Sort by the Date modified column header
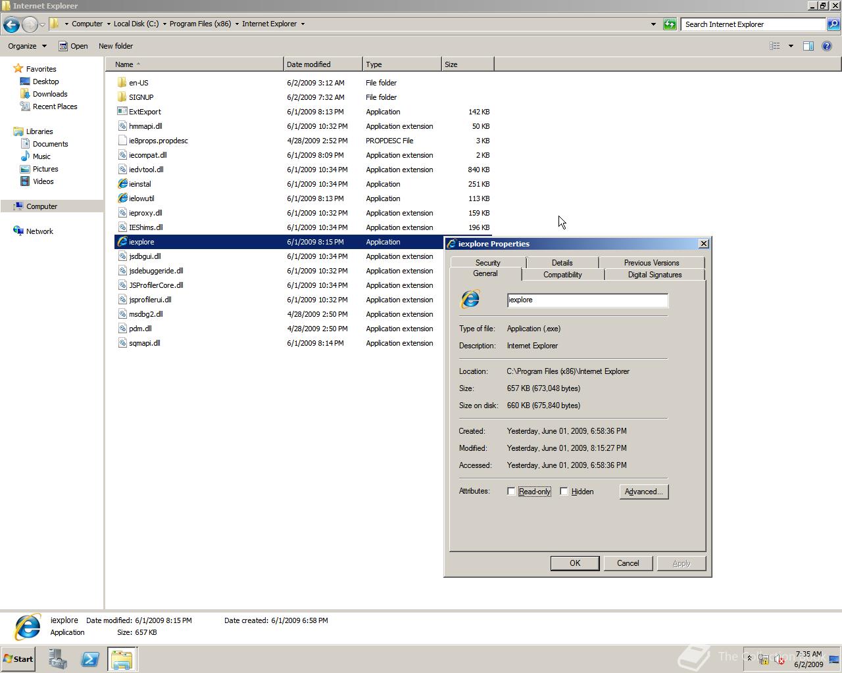 pos(323,64)
